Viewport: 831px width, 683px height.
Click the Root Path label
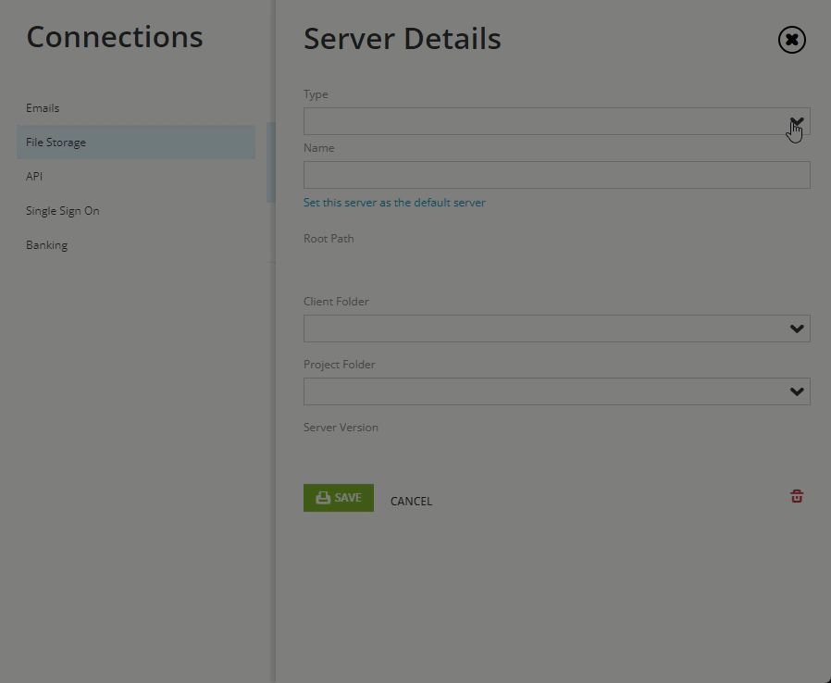coord(329,239)
